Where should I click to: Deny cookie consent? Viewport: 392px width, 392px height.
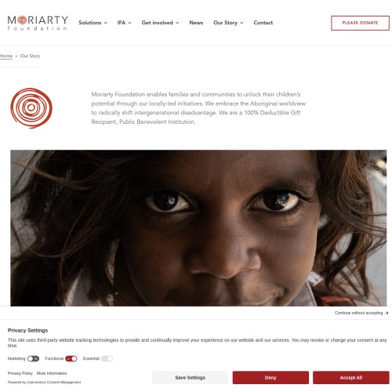pyautogui.click(x=270, y=377)
